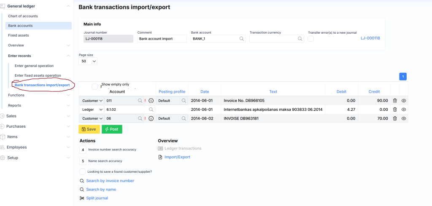This screenshot has width=432, height=206.
Task: Delete the Invoice No. DB966105 row
Action: point(395,101)
